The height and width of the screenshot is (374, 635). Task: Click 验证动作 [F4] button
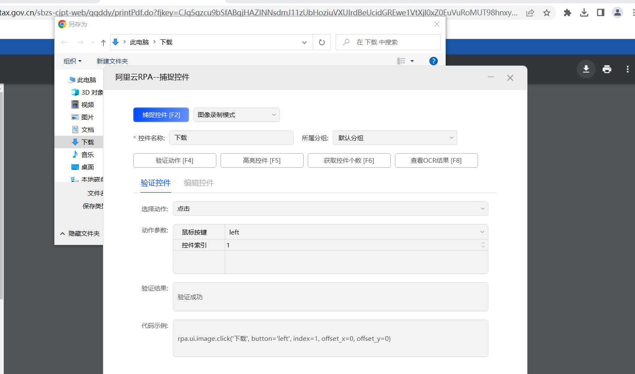pyautogui.click(x=175, y=161)
